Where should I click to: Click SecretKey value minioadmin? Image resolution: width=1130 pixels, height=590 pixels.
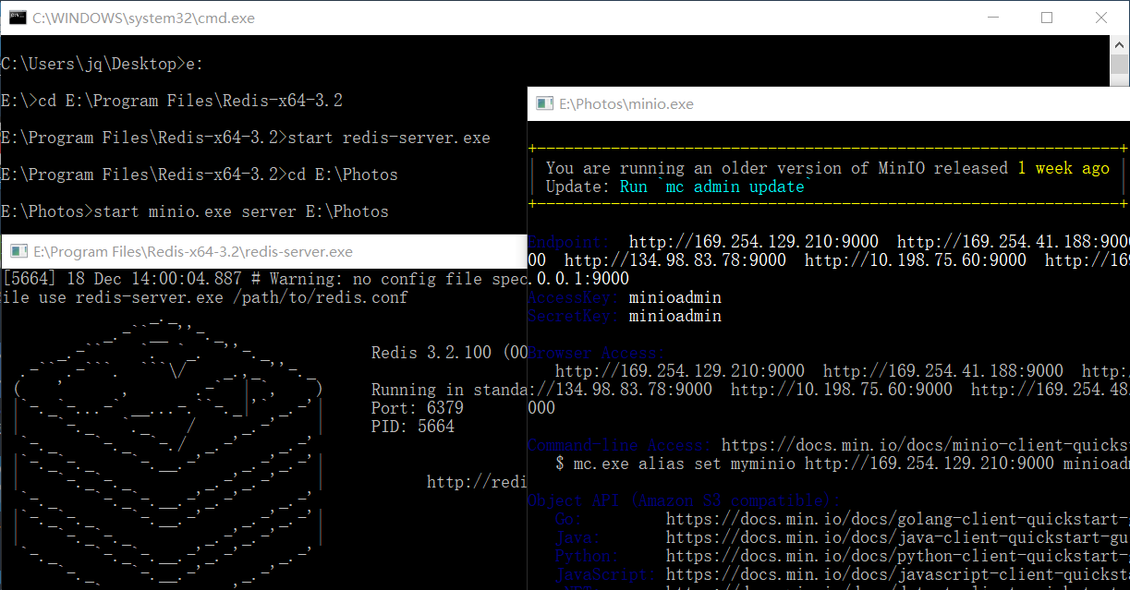pos(675,316)
